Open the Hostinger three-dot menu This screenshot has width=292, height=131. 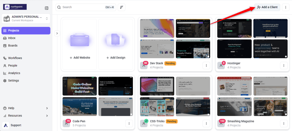click(x=284, y=65)
